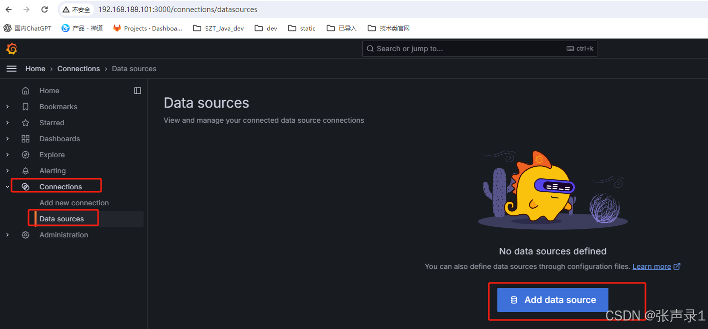The width and height of the screenshot is (708, 329).
Task: Open the 产品 - 禅道 bookmark
Action: [x=82, y=29]
